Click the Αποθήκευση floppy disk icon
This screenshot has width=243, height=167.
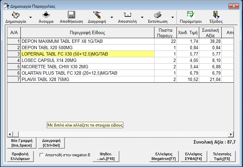pyautogui.click(x=72, y=15)
